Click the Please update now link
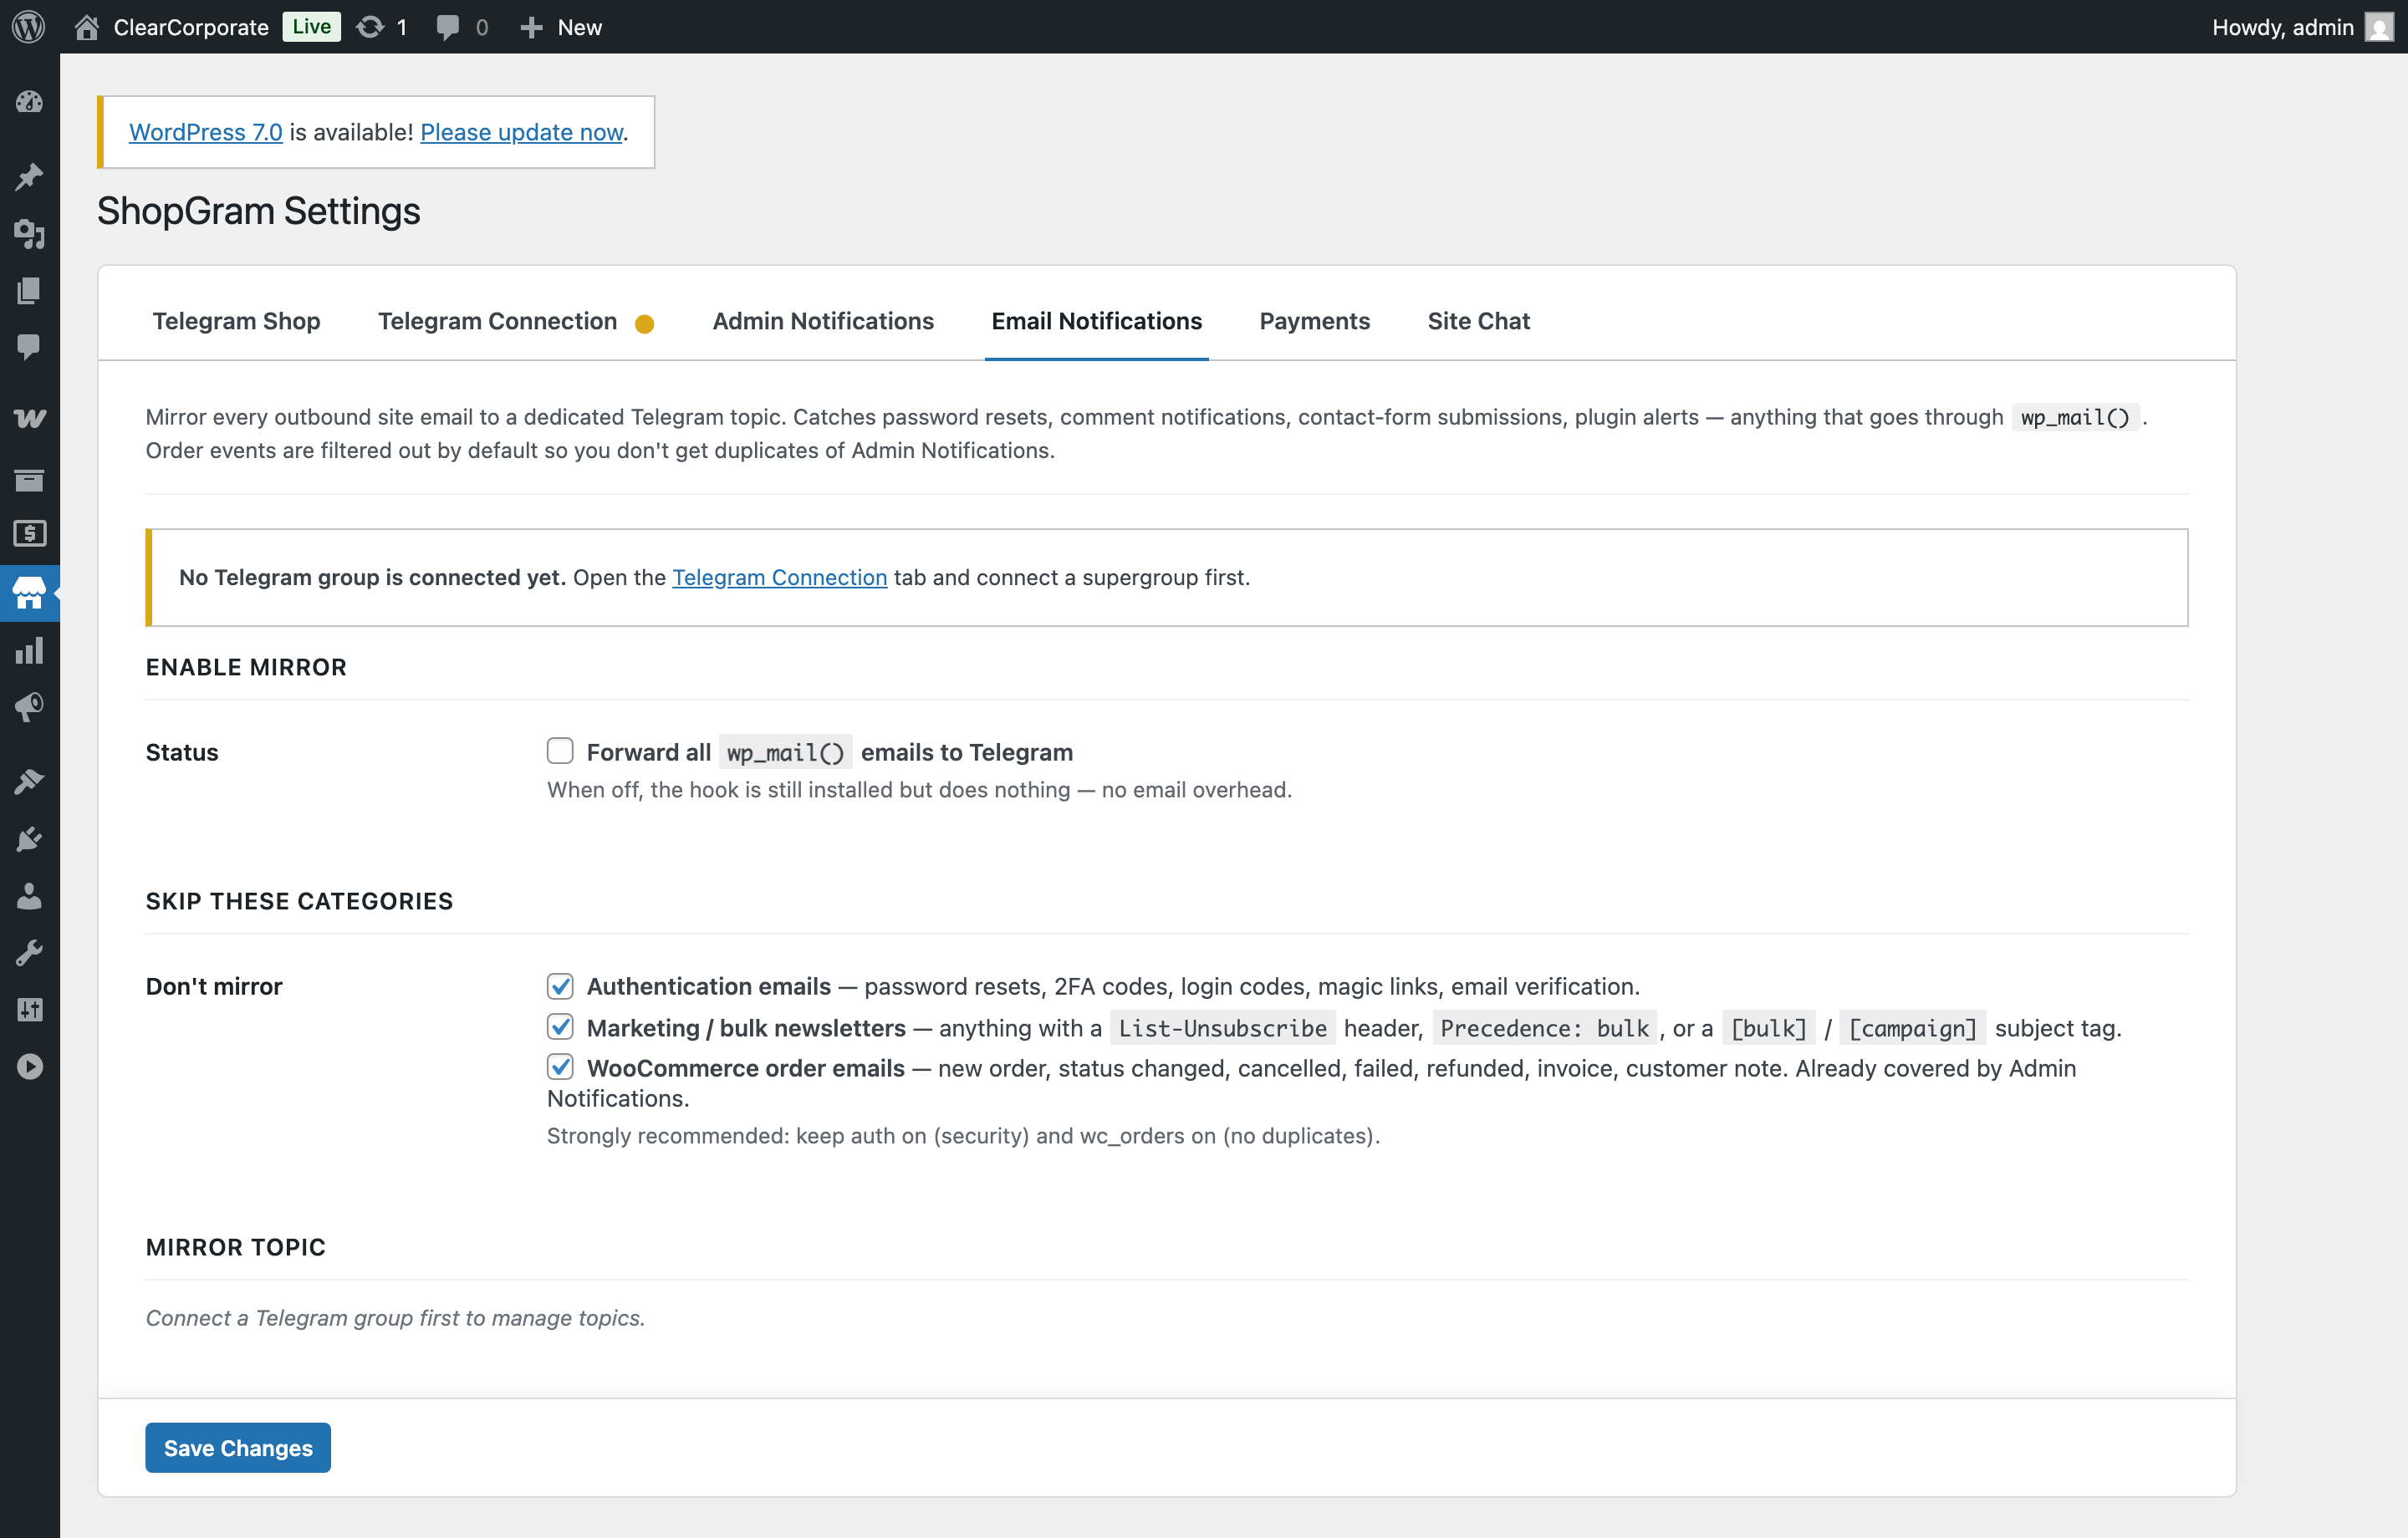Screen dimensions: 2408x1538 coord(522,132)
